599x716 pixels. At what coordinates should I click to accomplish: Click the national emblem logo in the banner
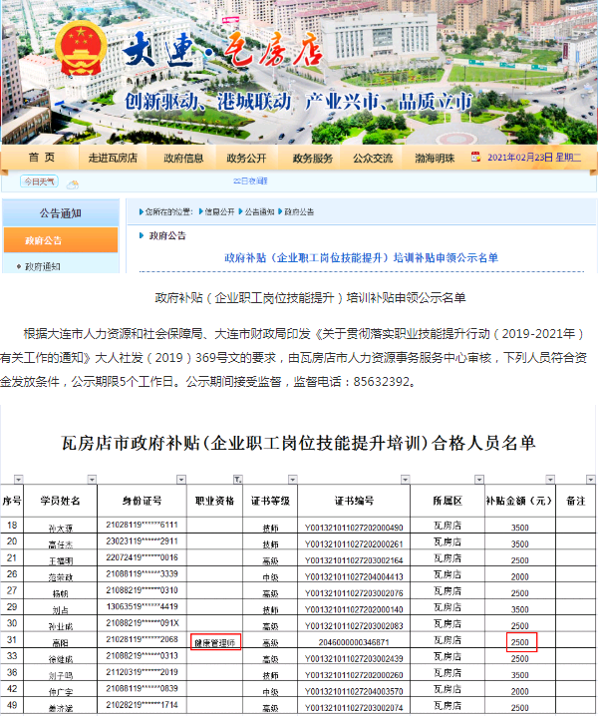coord(81,50)
